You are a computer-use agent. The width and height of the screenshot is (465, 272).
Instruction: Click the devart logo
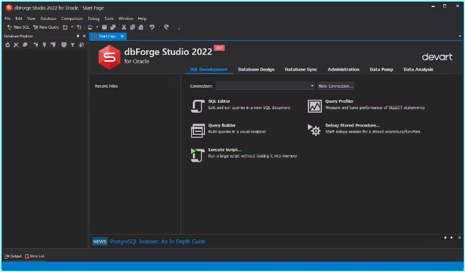pyautogui.click(x=437, y=57)
